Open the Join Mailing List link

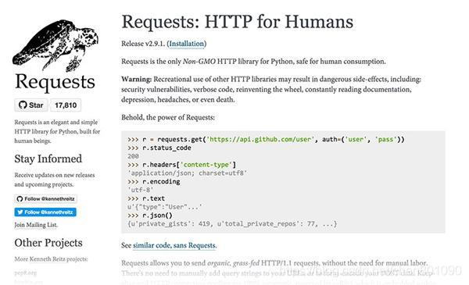click(36, 225)
